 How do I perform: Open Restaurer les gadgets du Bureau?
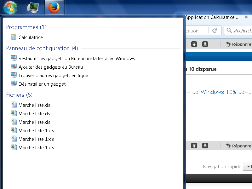tap(77, 59)
